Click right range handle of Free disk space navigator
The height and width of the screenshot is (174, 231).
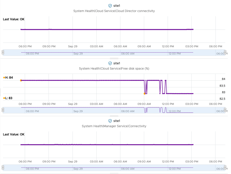[225, 110]
